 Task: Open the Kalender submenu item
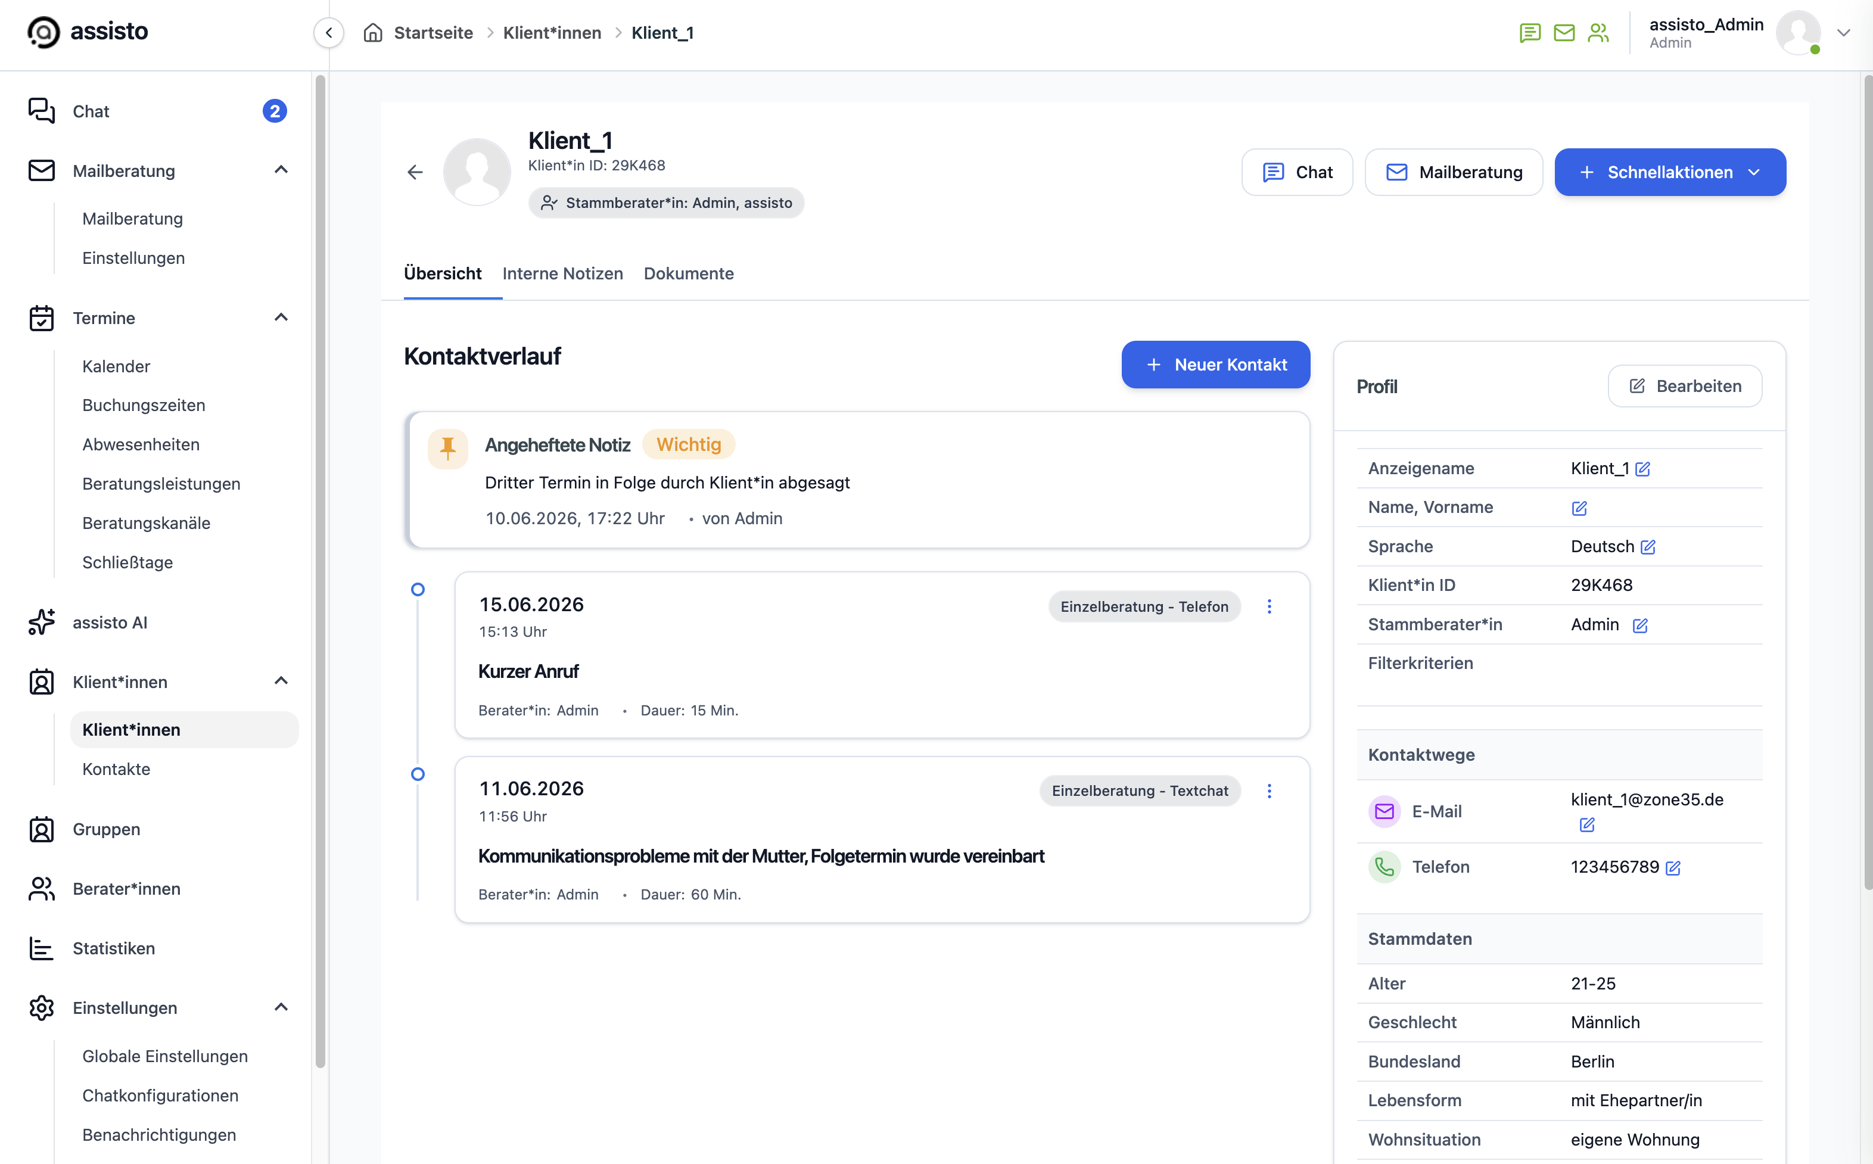[x=116, y=366]
